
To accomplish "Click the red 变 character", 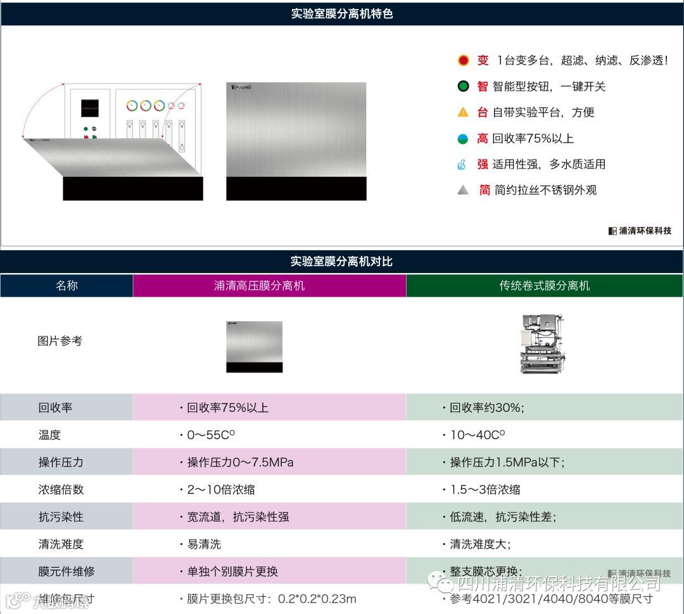I will tap(483, 60).
